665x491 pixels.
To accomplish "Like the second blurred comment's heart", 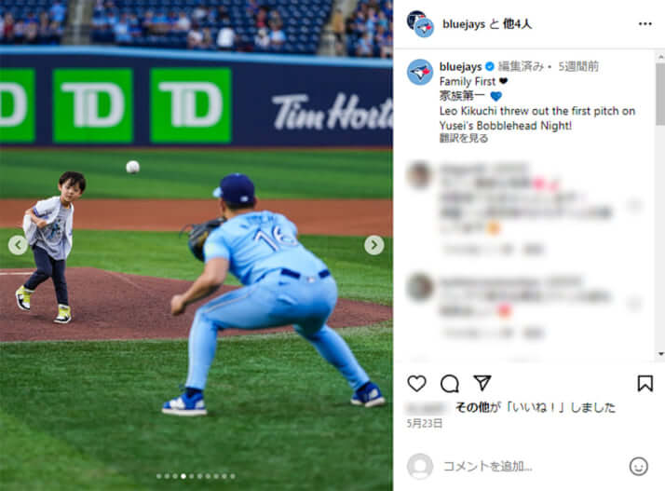I will [634, 304].
